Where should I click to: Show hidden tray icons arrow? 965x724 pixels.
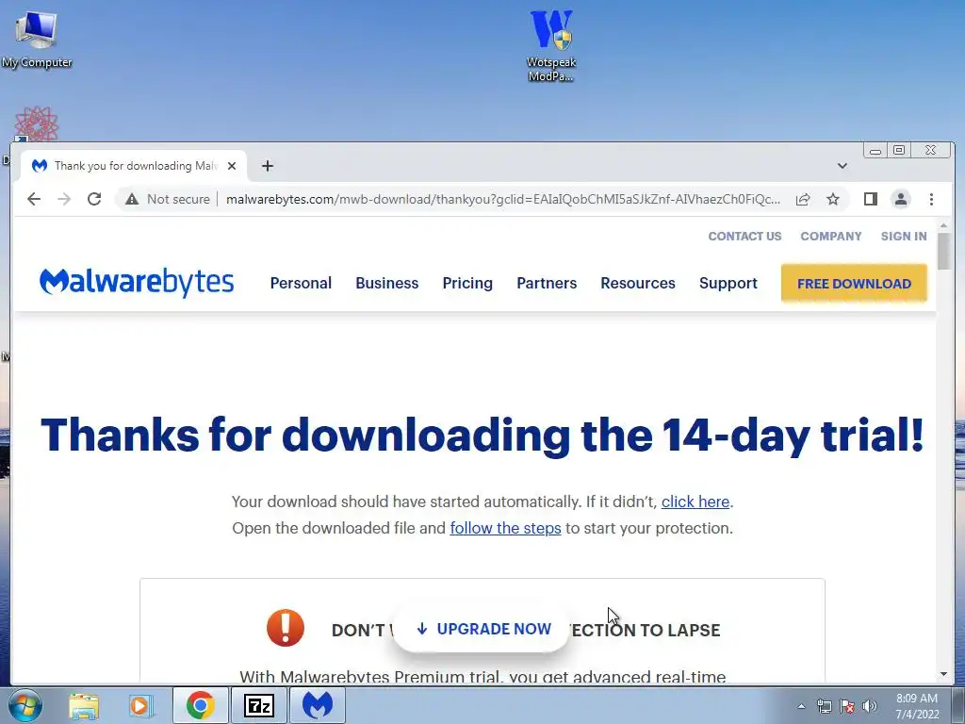coord(801,706)
